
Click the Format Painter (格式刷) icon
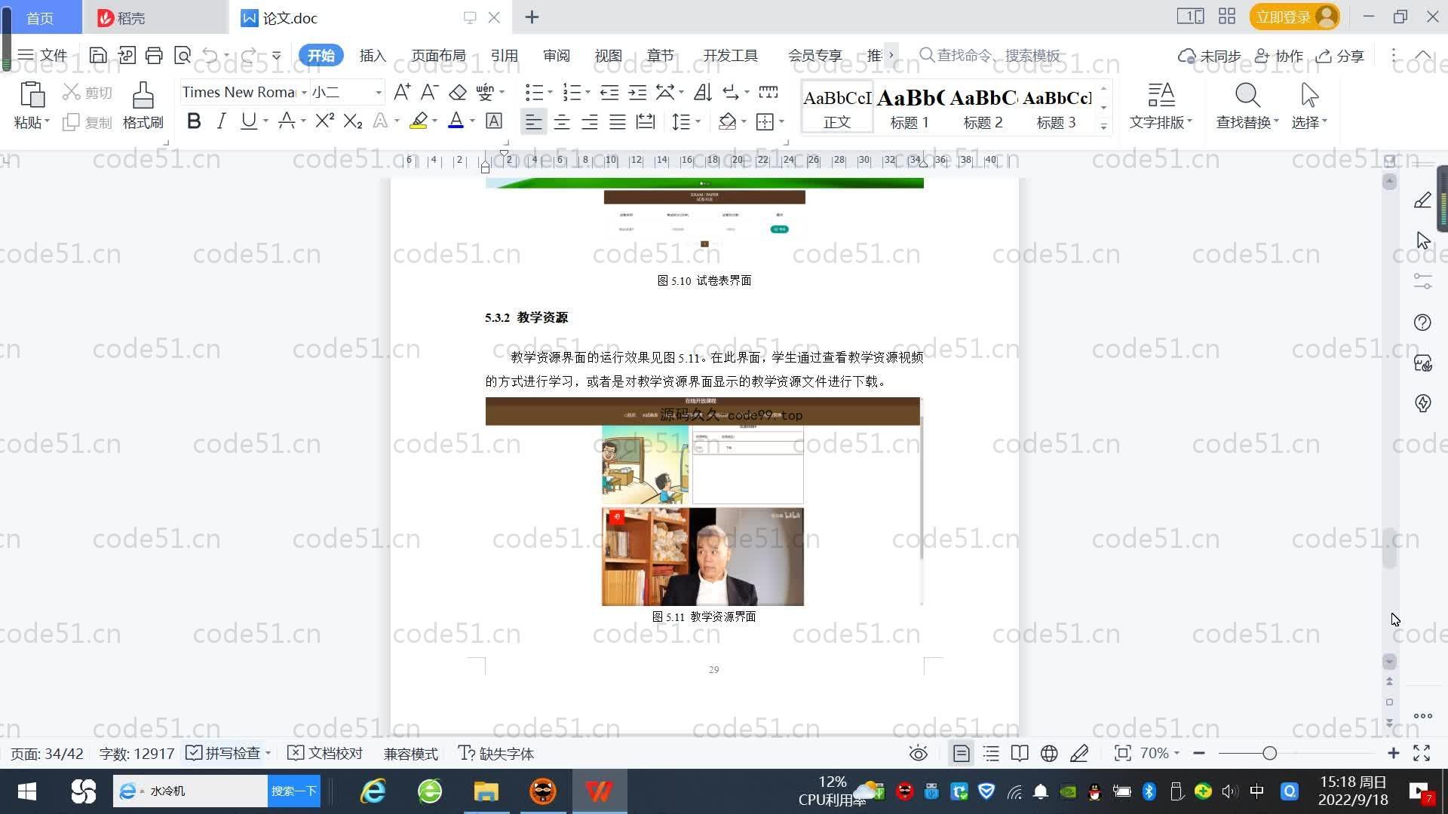143,96
